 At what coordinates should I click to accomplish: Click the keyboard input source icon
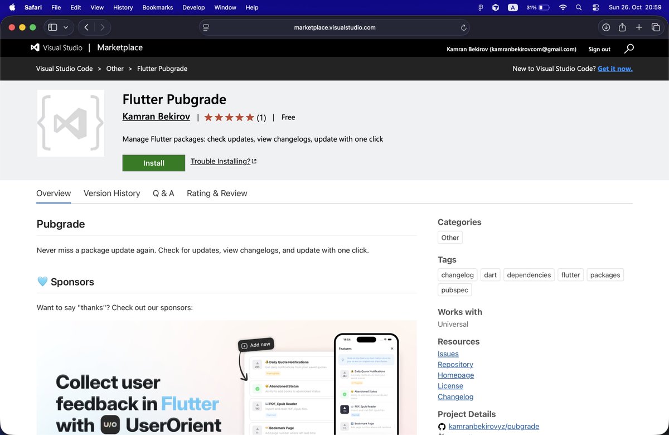pos(512,7)
